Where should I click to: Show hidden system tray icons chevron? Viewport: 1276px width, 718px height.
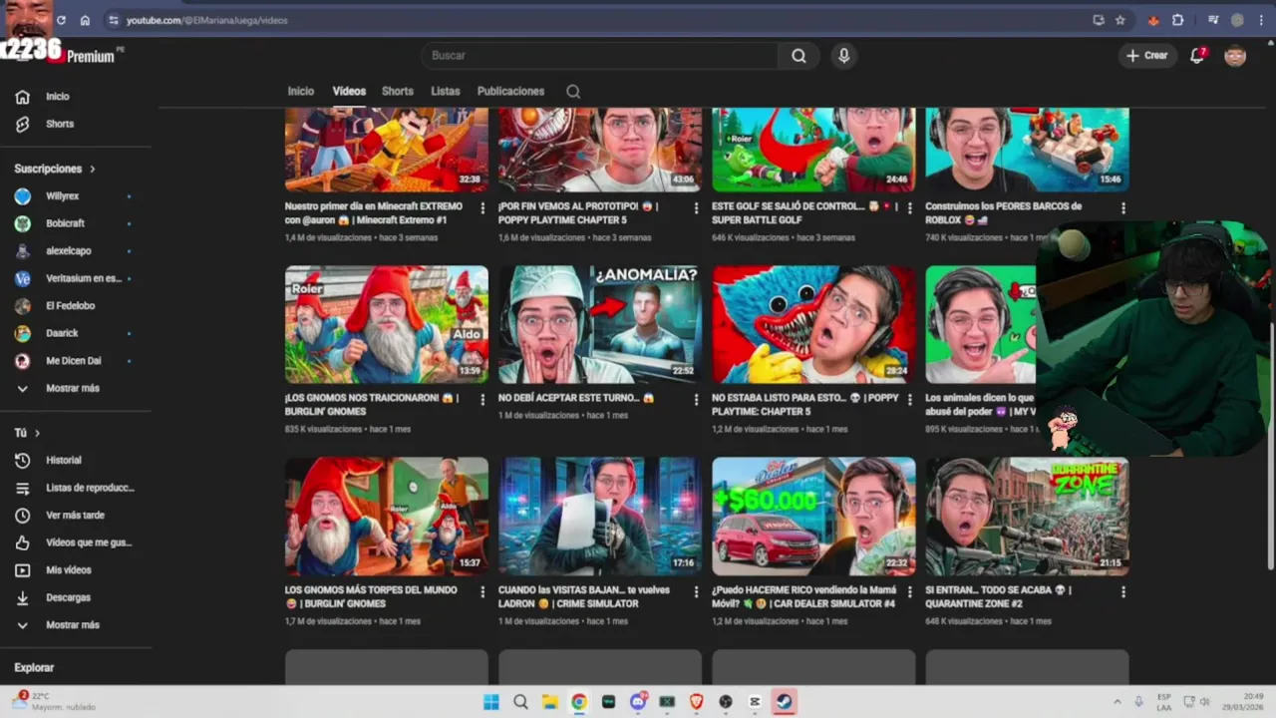(x=1116, y=702)
